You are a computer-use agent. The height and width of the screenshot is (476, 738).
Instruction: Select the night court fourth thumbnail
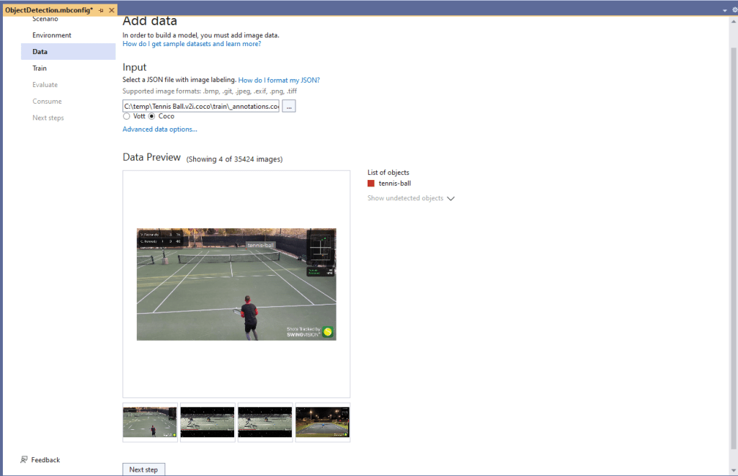[322, 422]
